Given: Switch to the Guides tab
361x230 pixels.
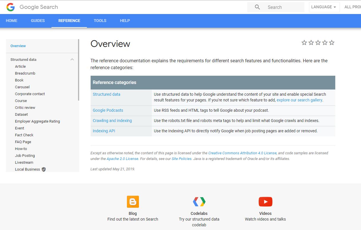Looking at the screenshot, I should pyautogui.click(x=38, y=21).
